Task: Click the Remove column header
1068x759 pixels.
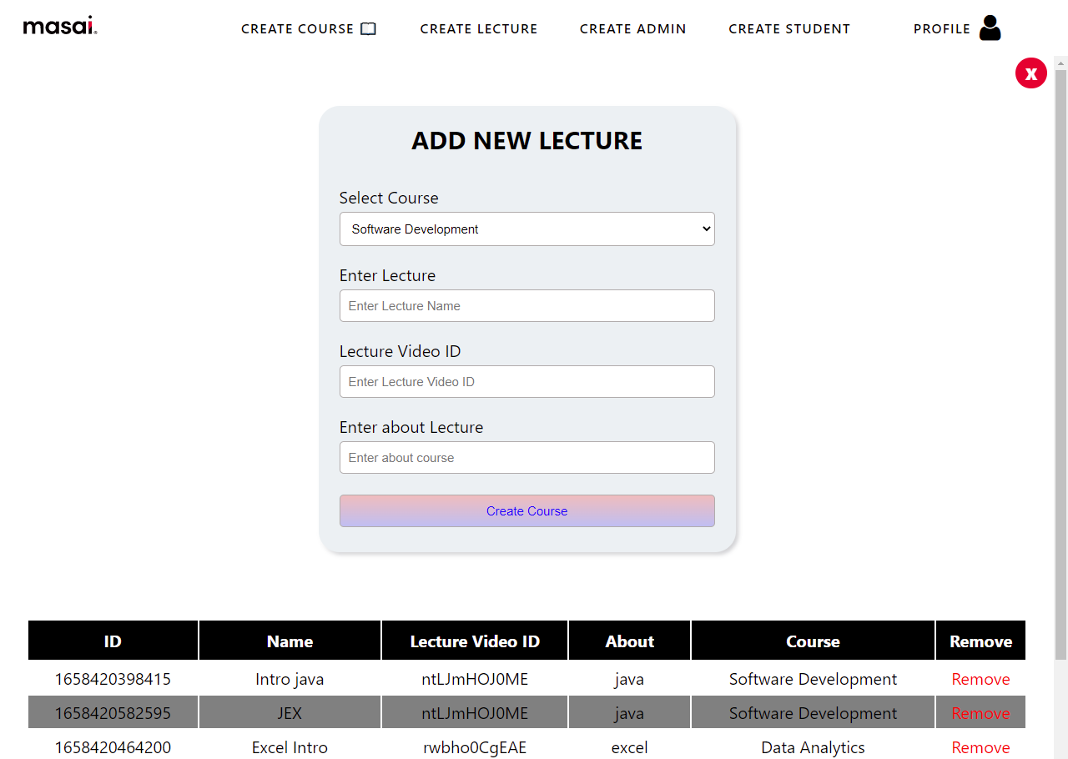Action: pyautogui.click(x=980, y=641)
